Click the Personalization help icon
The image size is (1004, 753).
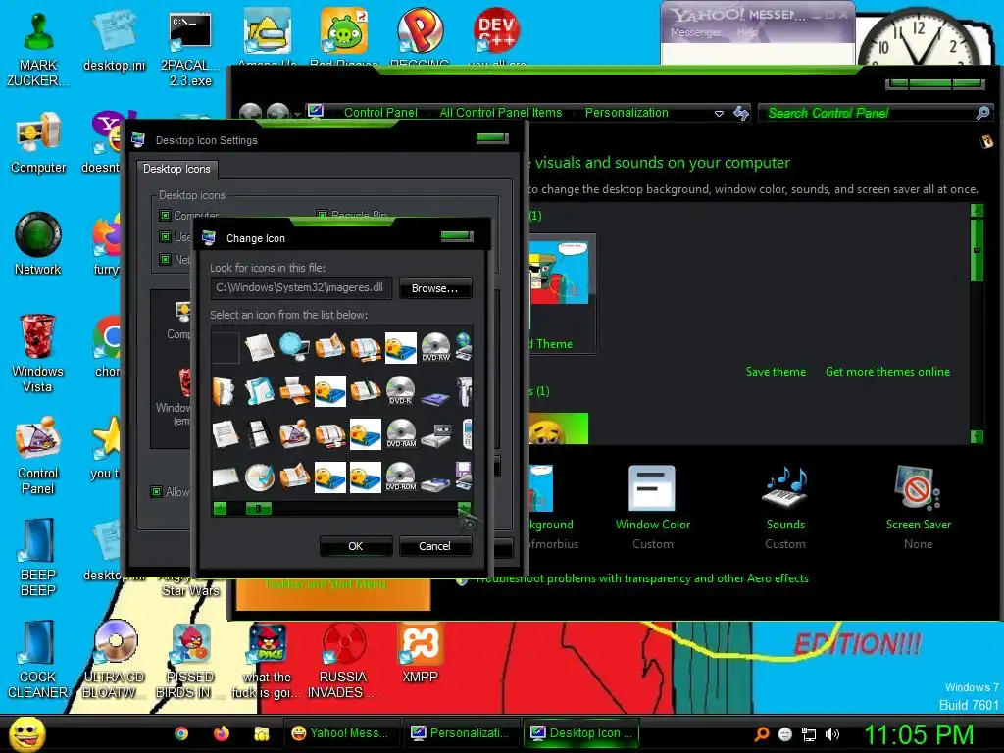coord(986,141)
